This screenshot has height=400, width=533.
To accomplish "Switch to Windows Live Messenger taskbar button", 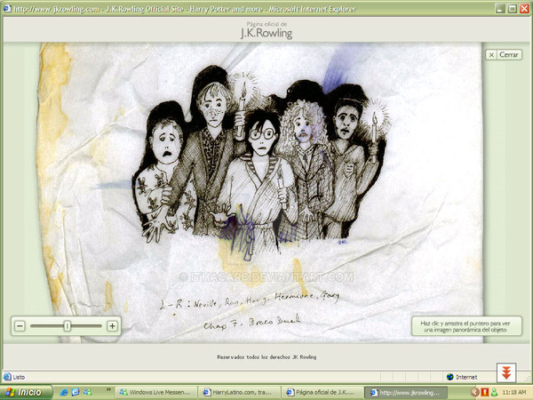I will (x=156, y=393).
